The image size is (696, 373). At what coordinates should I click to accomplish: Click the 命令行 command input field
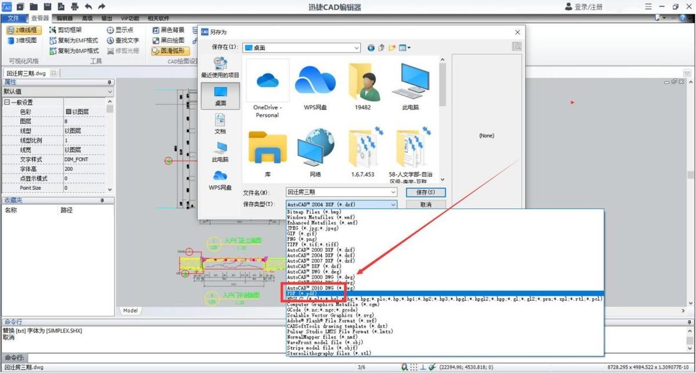click(x=360, y=359)
